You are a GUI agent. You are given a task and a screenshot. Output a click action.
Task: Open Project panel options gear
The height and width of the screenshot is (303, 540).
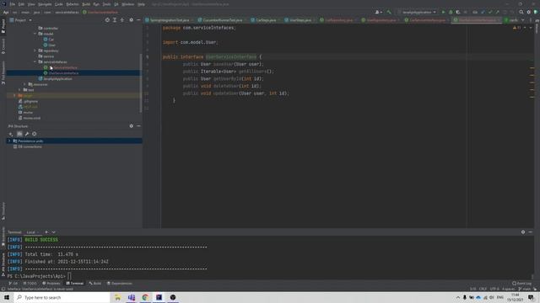pyautogui.click(x=132, y=20)
